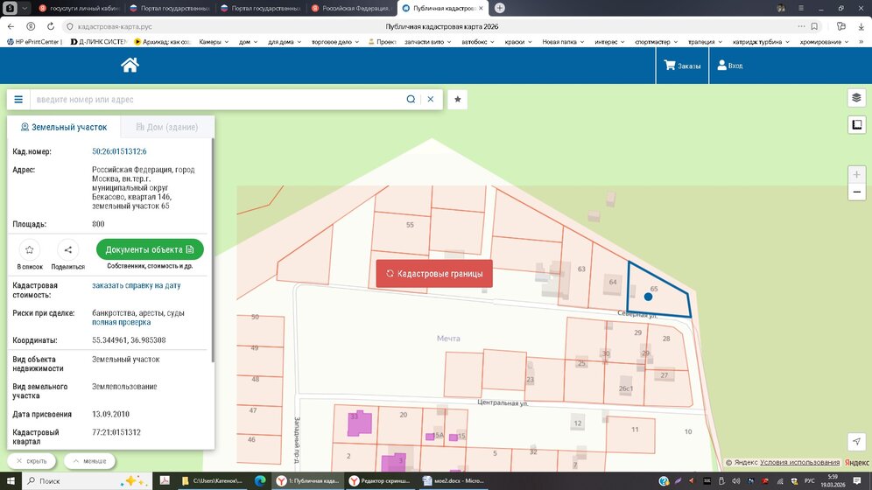This screenshot has width=872, height=490.
Task: Run search with the magnifier icon
Action: [411, 100]
